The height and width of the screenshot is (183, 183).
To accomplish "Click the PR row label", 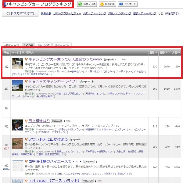I will pos(6,108).
